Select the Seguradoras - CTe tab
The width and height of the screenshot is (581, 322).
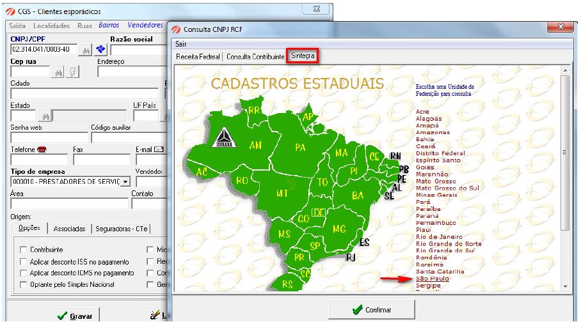(x=122, y=229)
